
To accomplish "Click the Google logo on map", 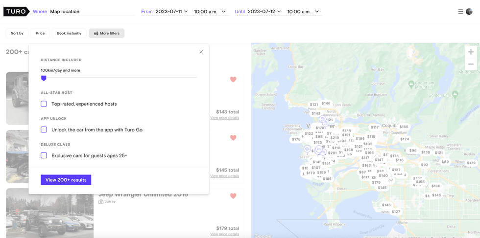I will [x=263, y=236].
